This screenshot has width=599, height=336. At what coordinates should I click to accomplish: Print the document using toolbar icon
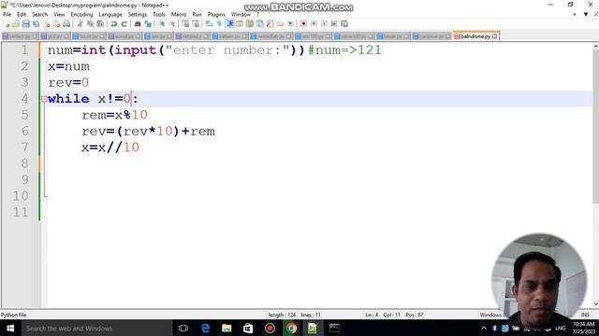click(66, 23)
